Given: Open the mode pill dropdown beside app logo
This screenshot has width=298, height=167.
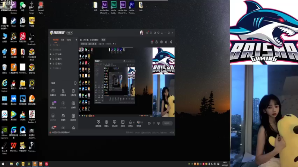Looking at the screenshot, I should (70, 33).
